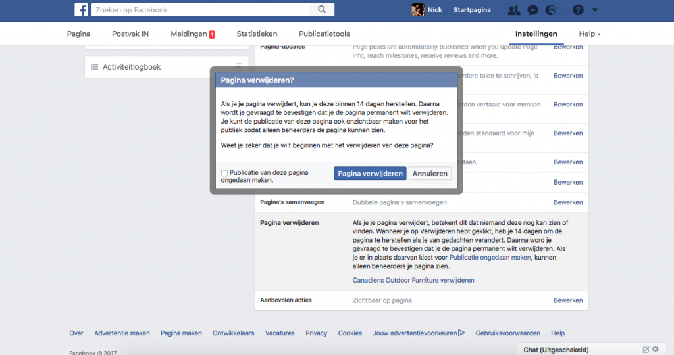Switch to the Pagina tab
This screenshot has width=674, height=355.
(79, 34)
